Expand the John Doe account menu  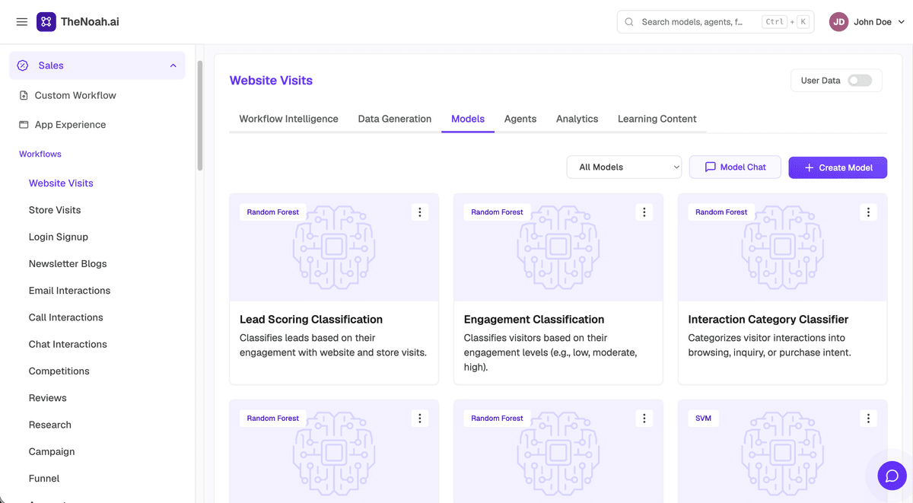click(902, 22)
